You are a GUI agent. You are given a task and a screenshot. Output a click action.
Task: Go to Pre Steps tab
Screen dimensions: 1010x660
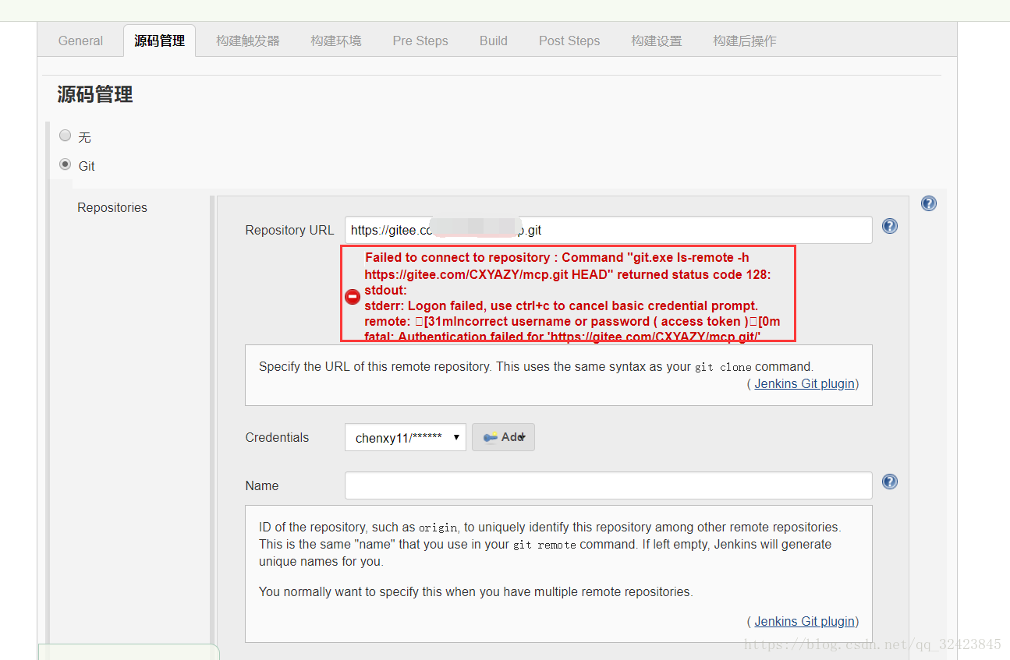click(x=420, y=41)
